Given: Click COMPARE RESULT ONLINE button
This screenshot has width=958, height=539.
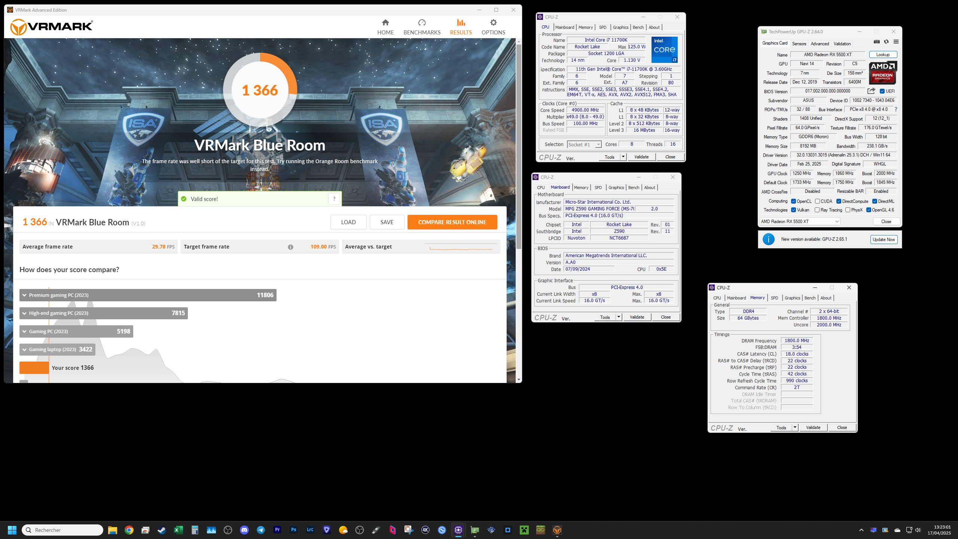Looking at the screenshot, I should pos(452,222).
